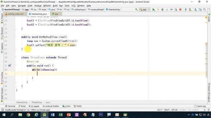Image resolution: width=211 pixels, height=118 pixels.
Task: Open the Gradle tool window on right
Action: tap(209, 18)
